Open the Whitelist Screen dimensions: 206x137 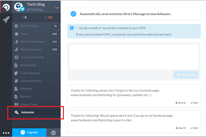36,89
